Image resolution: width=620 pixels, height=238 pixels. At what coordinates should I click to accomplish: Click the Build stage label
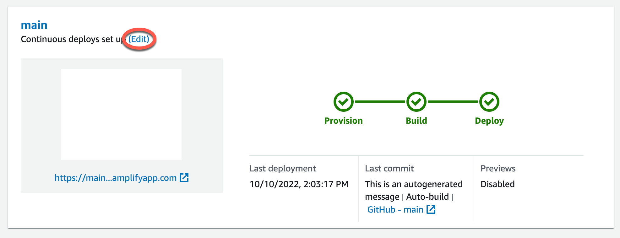416,120
